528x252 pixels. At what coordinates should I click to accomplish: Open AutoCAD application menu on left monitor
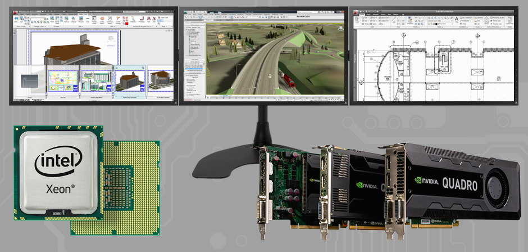pos(15,13)
